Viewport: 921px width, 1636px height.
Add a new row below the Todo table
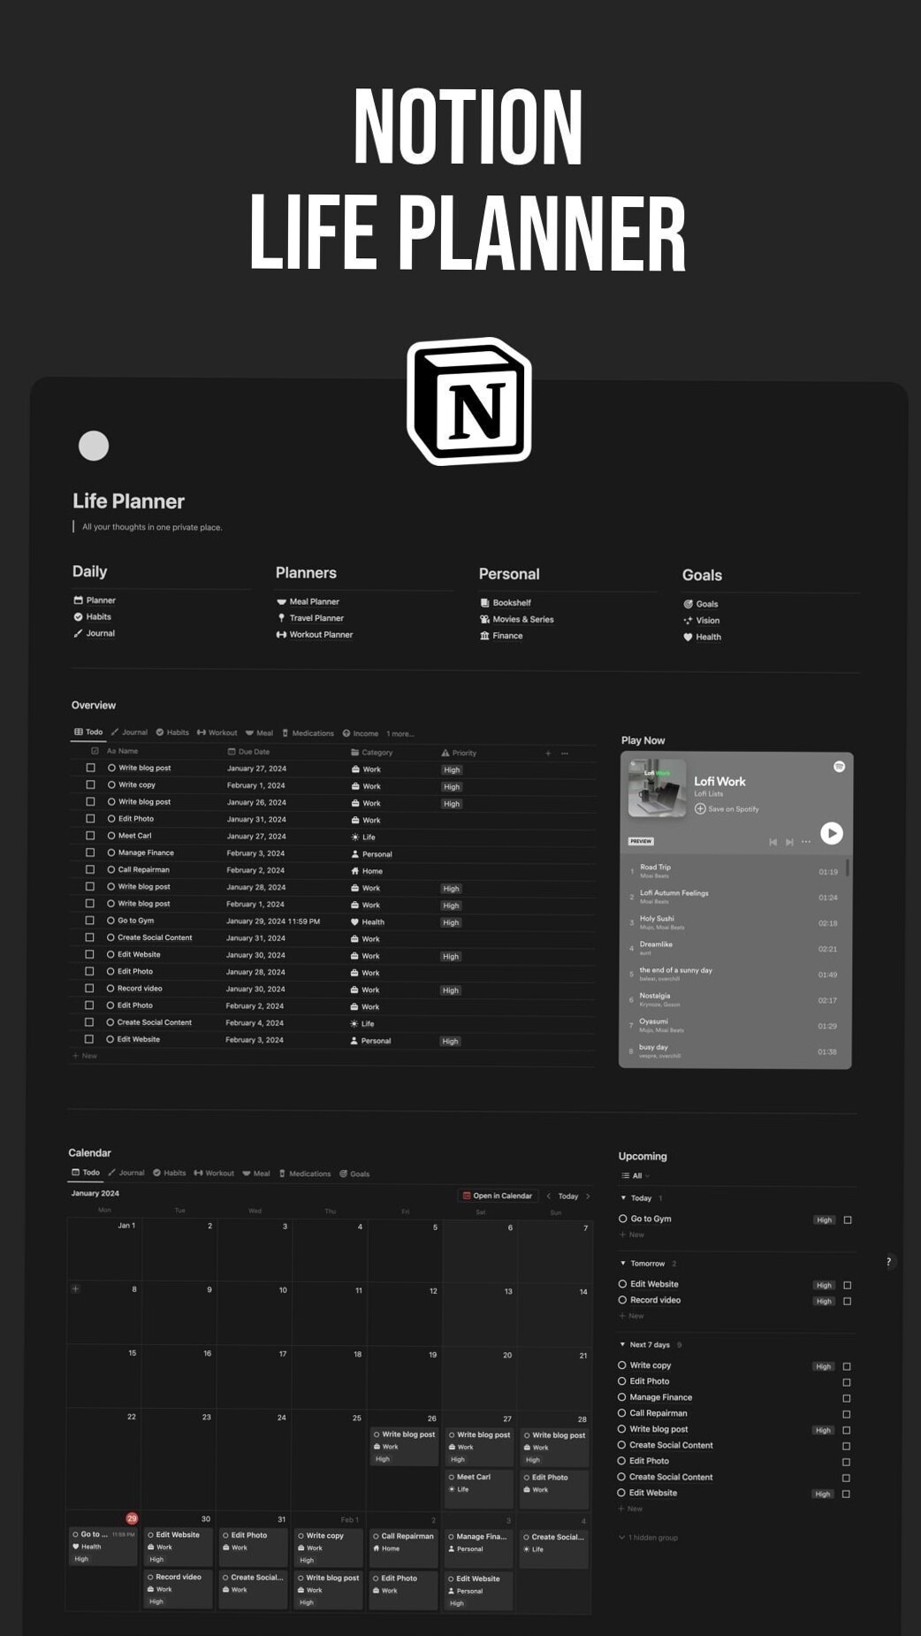click(x=85, y=1056)
